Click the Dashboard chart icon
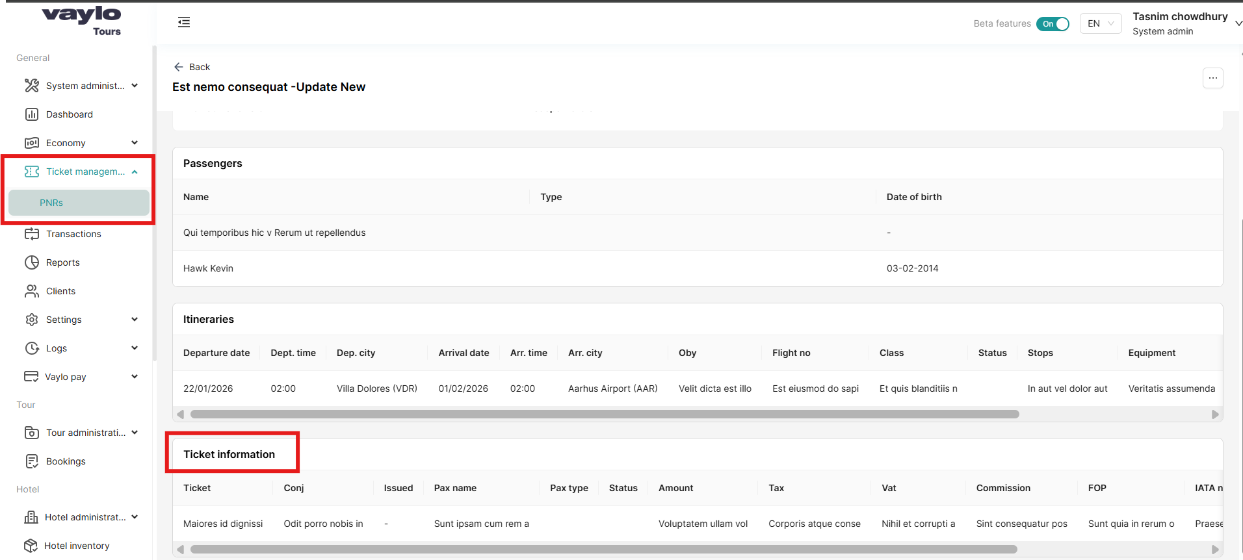 coord(31,114)
